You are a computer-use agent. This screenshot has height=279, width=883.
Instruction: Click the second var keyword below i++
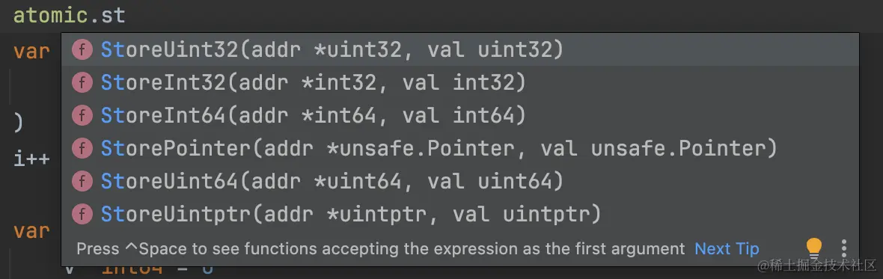pyautogui.click(x=31, y=230)
